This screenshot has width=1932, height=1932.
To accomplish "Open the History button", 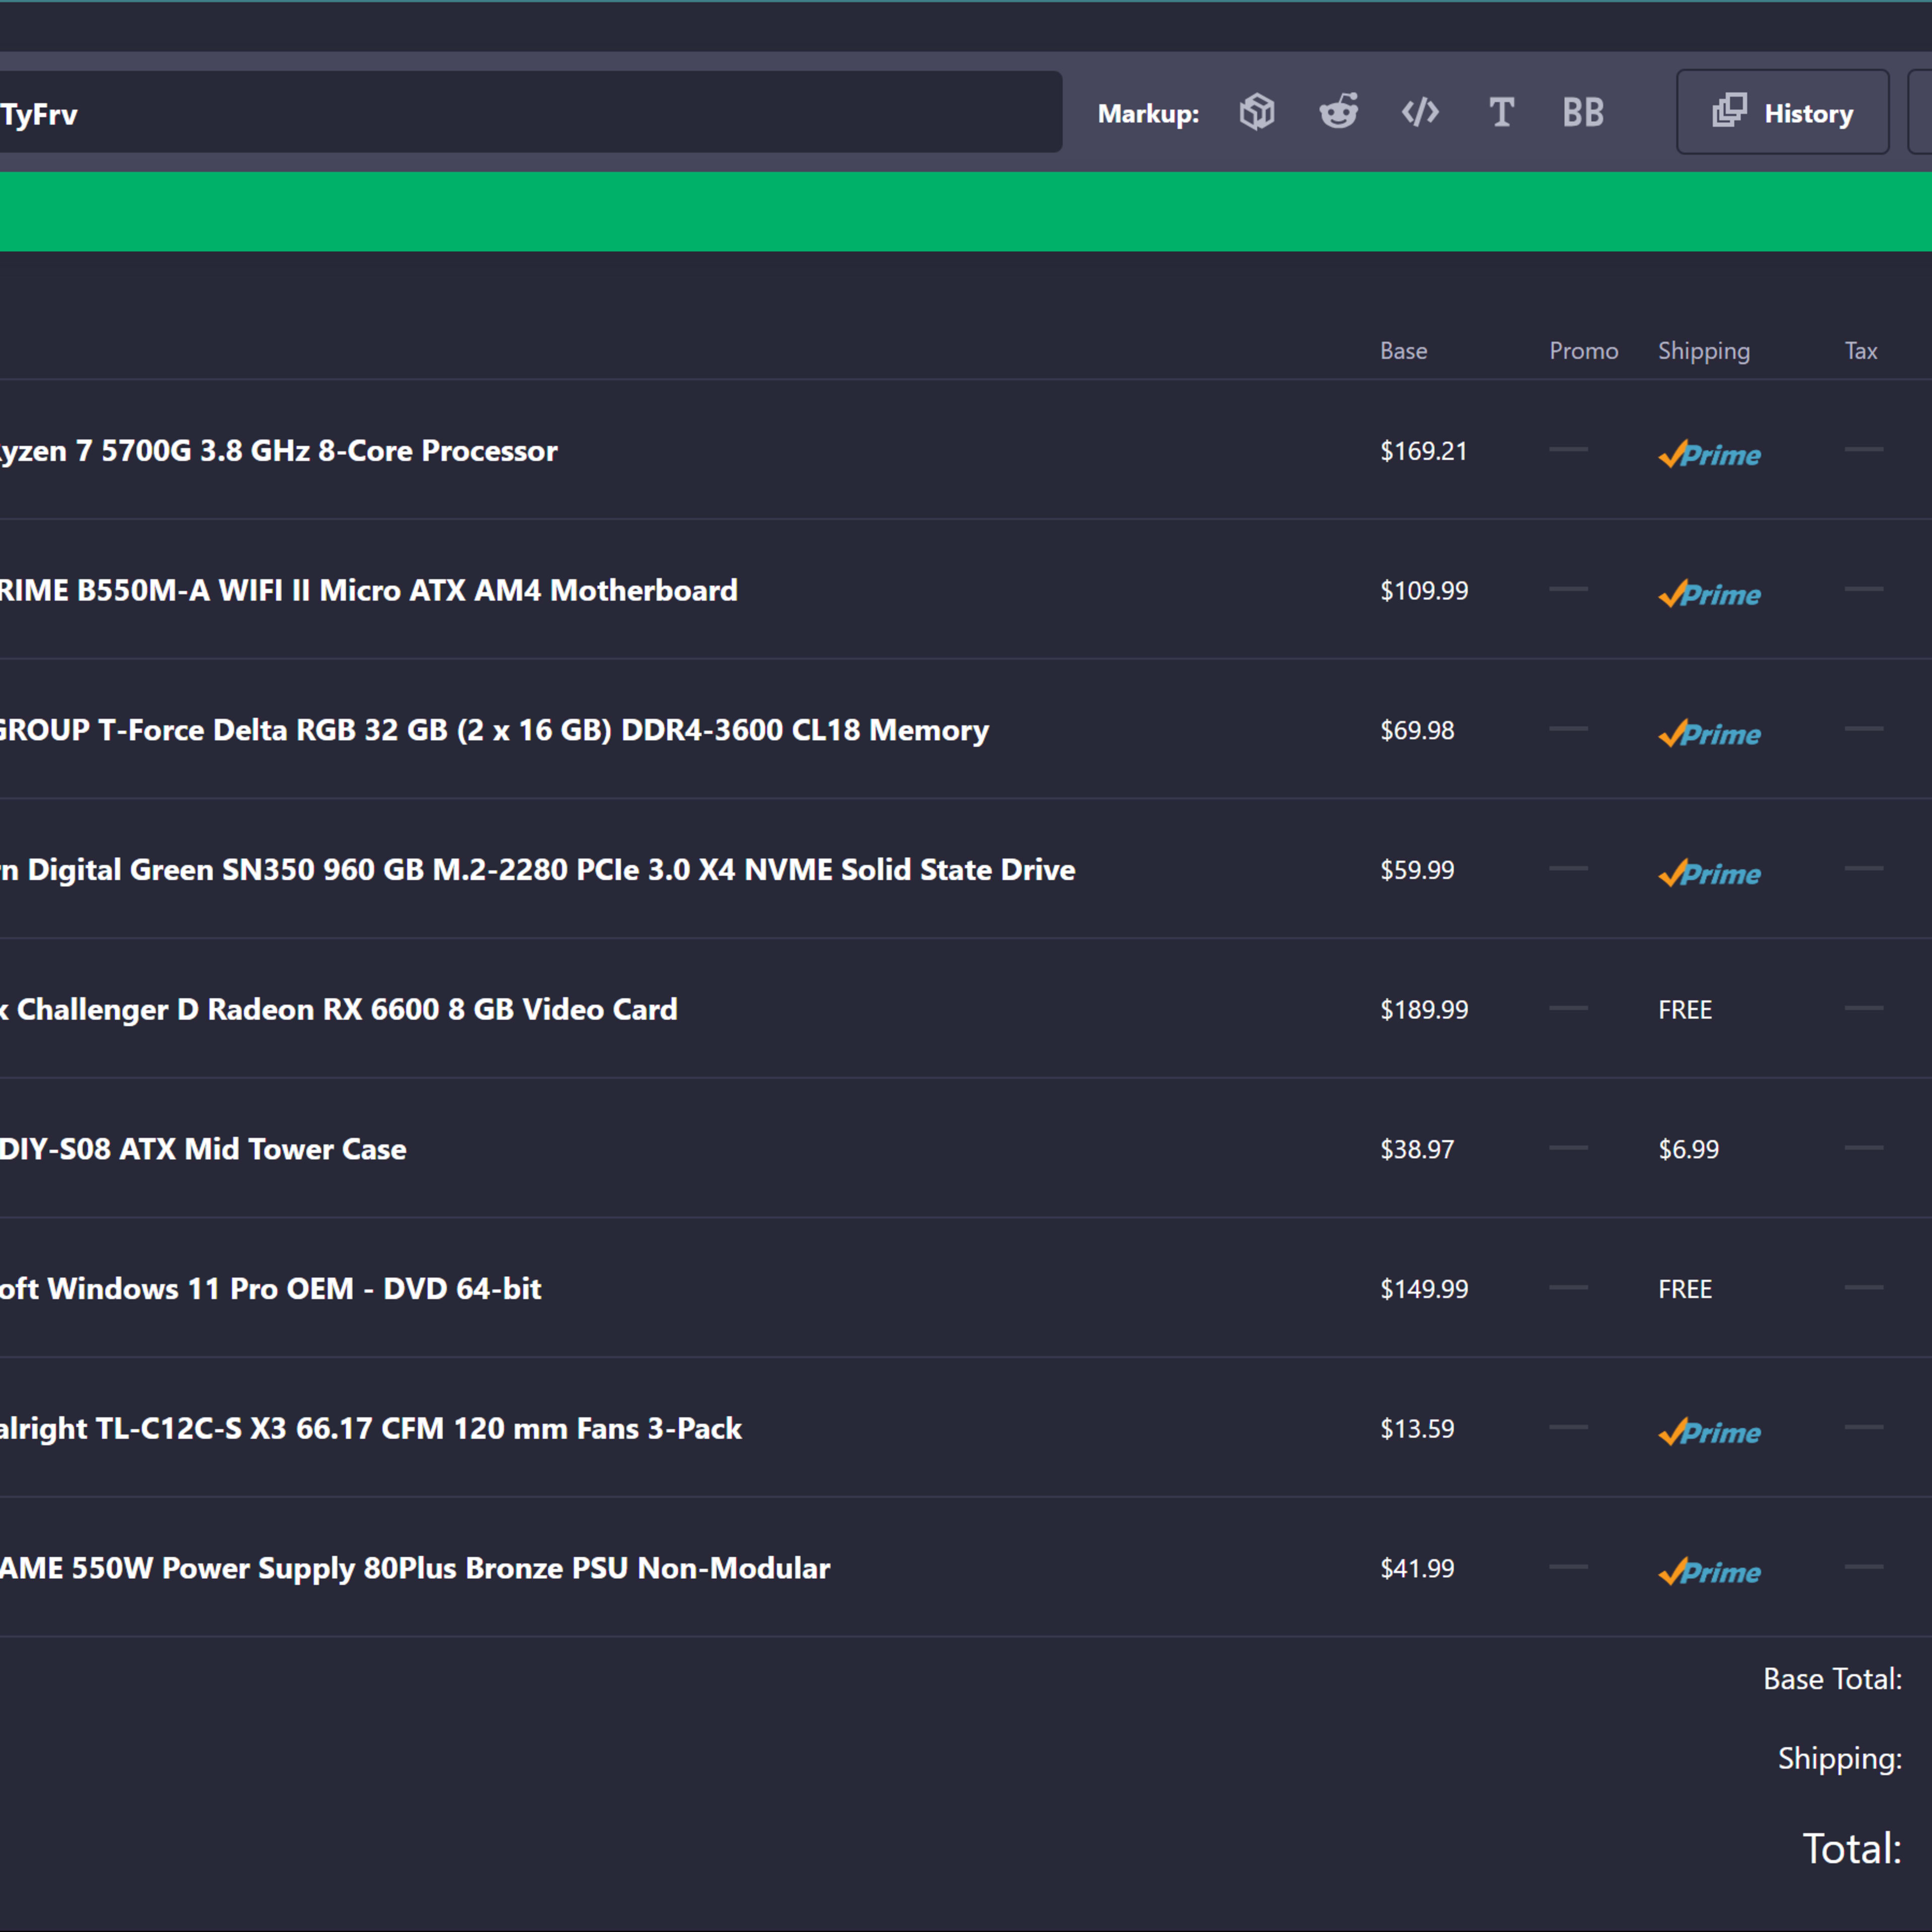I will (x=1782, y=112).
